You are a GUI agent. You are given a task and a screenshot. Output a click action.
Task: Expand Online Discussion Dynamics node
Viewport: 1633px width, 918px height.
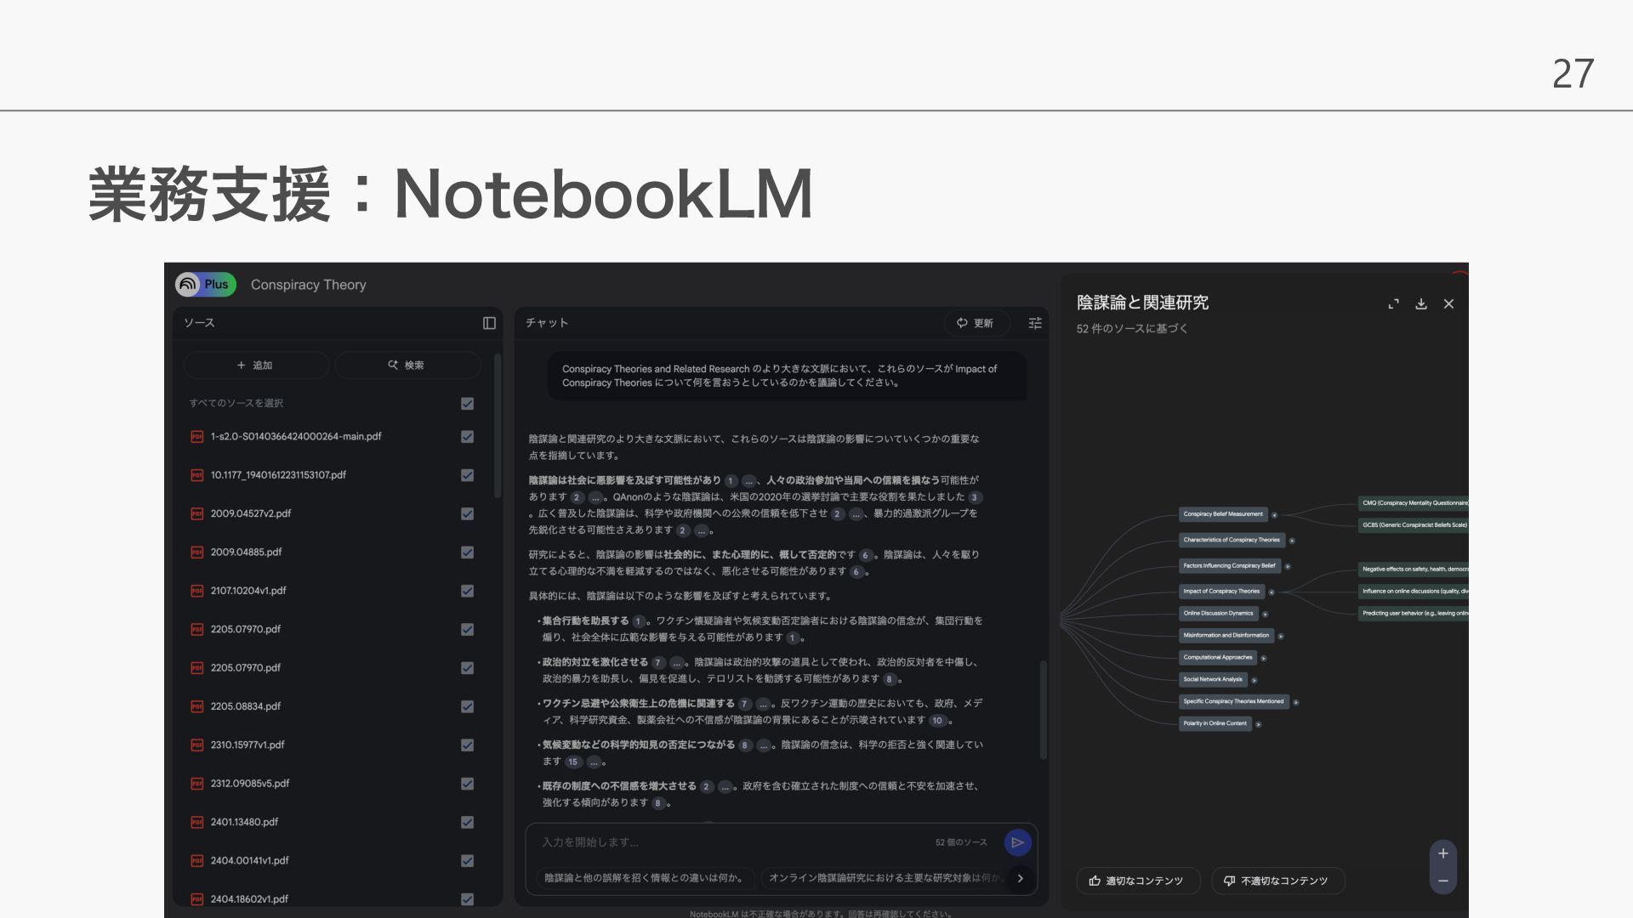coord(1266,614)
